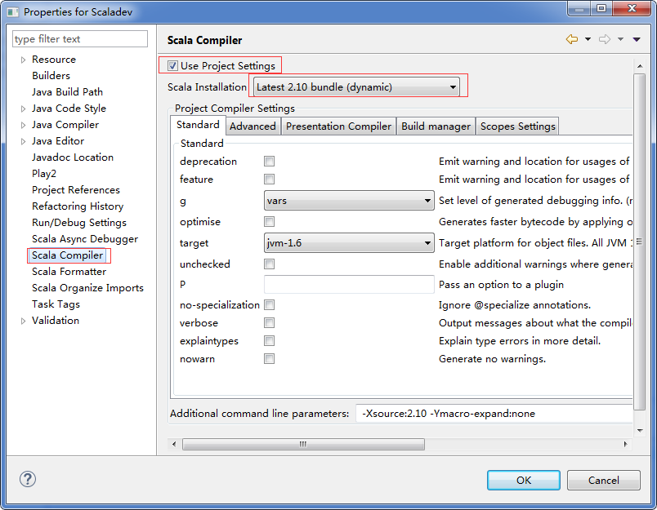This screenshot has height=510, width=657.
Task: Select Builders in the tree
Action: coord(51,76)
